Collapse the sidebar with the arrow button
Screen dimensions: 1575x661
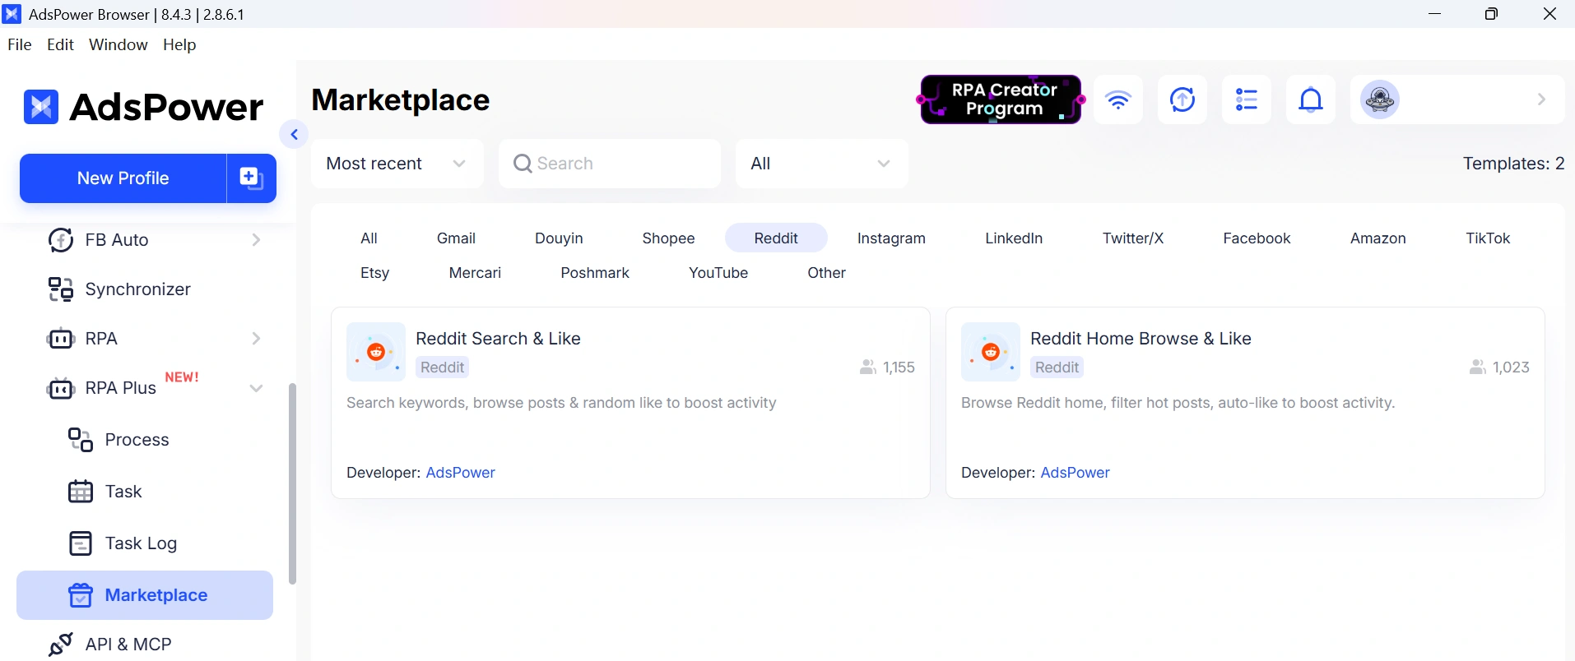pos(294,134)
